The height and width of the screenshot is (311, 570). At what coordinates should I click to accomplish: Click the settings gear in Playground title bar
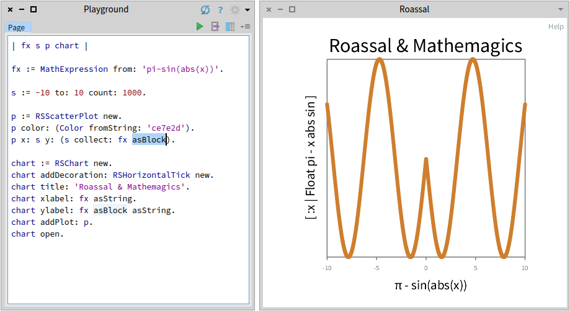click(235, 10)
